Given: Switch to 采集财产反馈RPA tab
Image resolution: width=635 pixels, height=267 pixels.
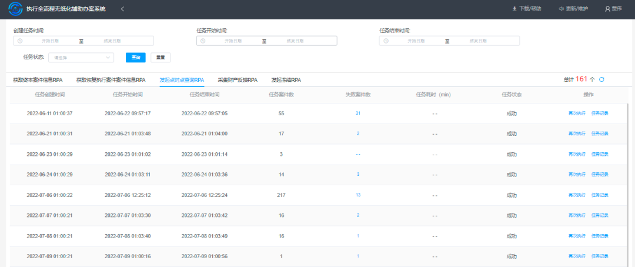Looking at the screenshot, I should (238, 80).
